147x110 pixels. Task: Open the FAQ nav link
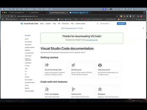pyautogui.click(x=72, y=24)
